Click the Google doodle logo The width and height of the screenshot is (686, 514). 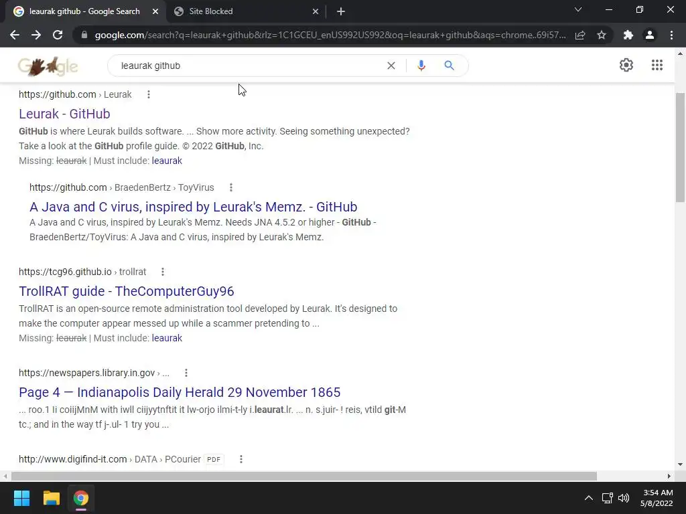[48, 66]
